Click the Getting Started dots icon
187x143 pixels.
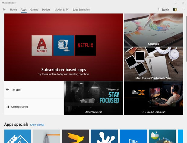click(8, 106)
